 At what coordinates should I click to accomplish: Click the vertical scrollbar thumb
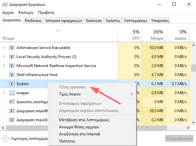tap(193, 68)
